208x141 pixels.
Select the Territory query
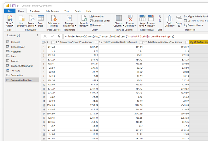[22, 70]
